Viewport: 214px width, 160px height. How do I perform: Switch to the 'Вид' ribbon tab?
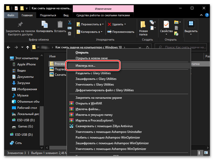[x=66, y=15]
